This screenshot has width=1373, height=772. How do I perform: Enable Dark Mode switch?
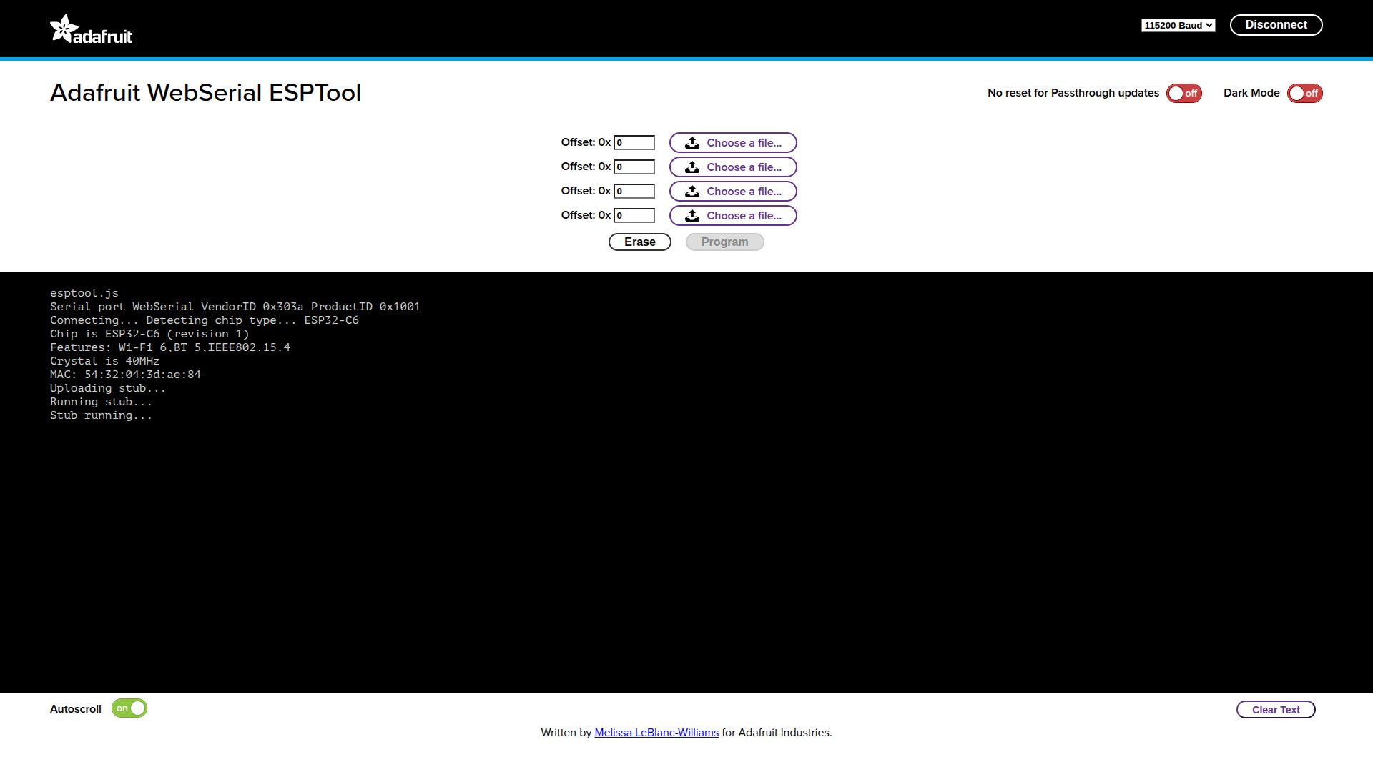(1305, 94)
